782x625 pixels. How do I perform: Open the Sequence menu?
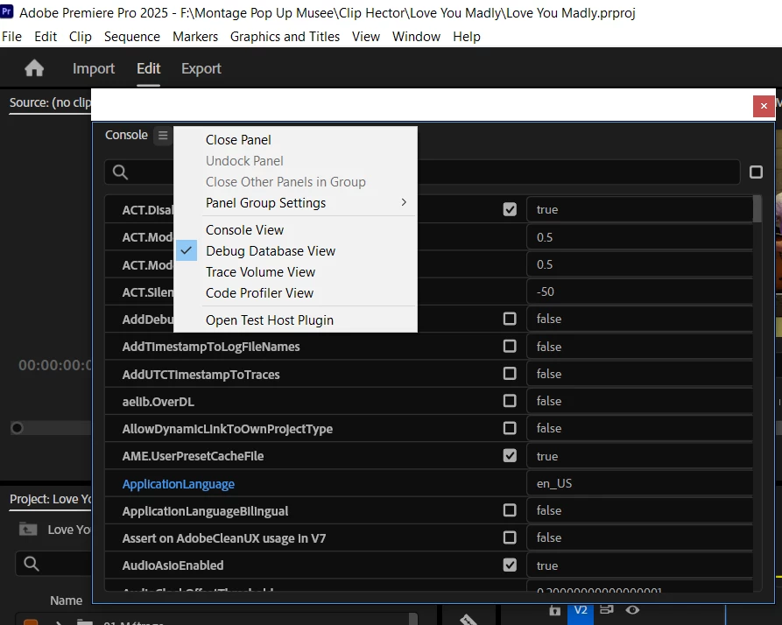pos(132,37)
